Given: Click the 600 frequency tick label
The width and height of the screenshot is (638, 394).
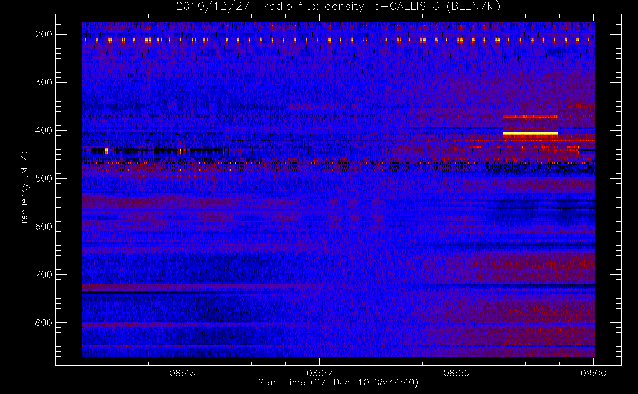Looking at the screenshot, I should pyautogui.click(x=43, y=227).
